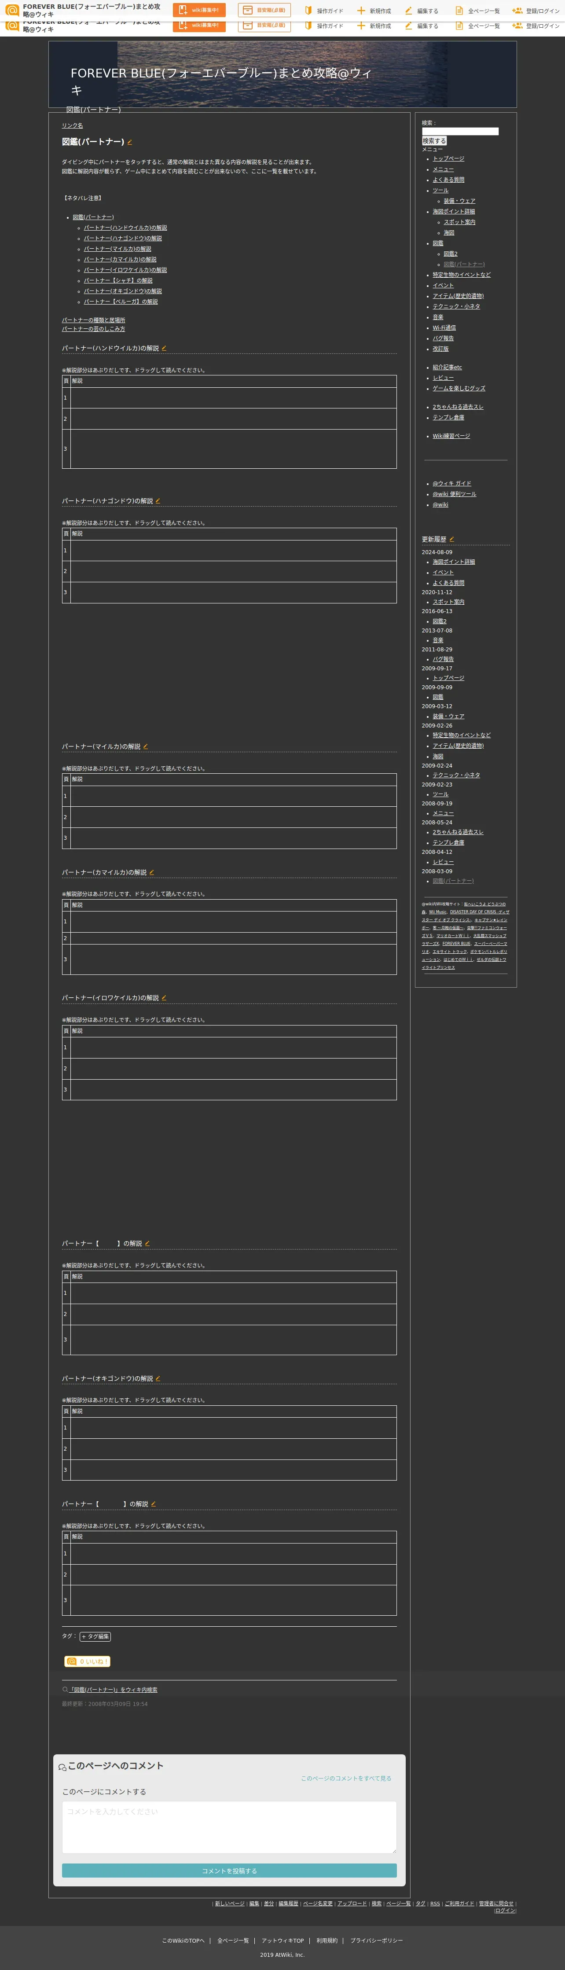Click the pencil icon beside 更新履歴
565x1970 pixels.
(452, 539)
